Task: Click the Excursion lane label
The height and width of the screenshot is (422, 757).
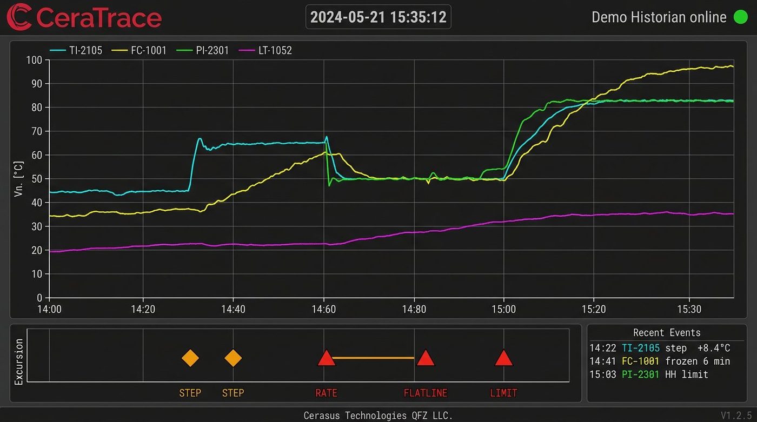Action: (x=19, y=362)
